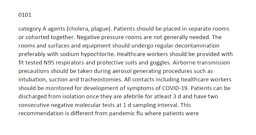Click the word 'consecutive' at line start
The width and height of the screenshot is (256, 135).
tap(34, 105)
